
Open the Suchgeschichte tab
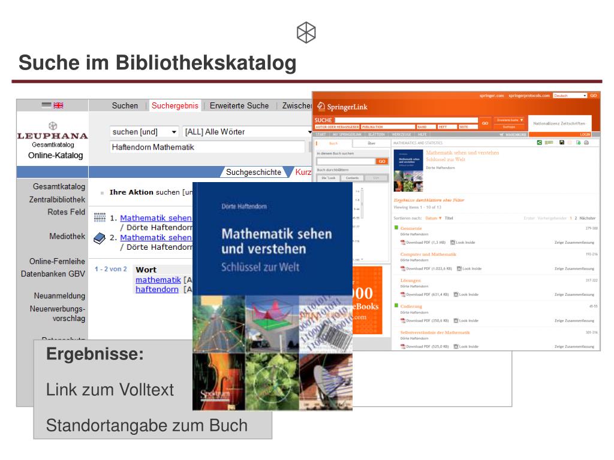[254, 172]
